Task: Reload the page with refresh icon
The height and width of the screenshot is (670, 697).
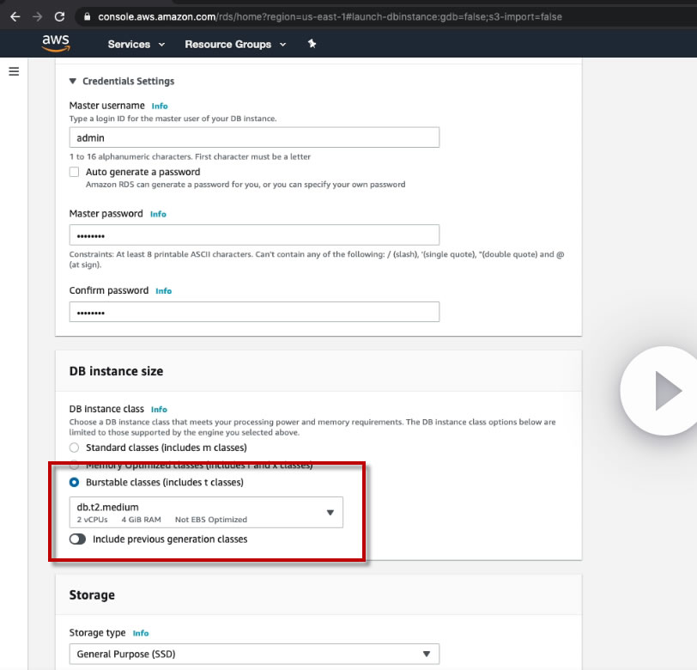Action: (x=59, y=17)
